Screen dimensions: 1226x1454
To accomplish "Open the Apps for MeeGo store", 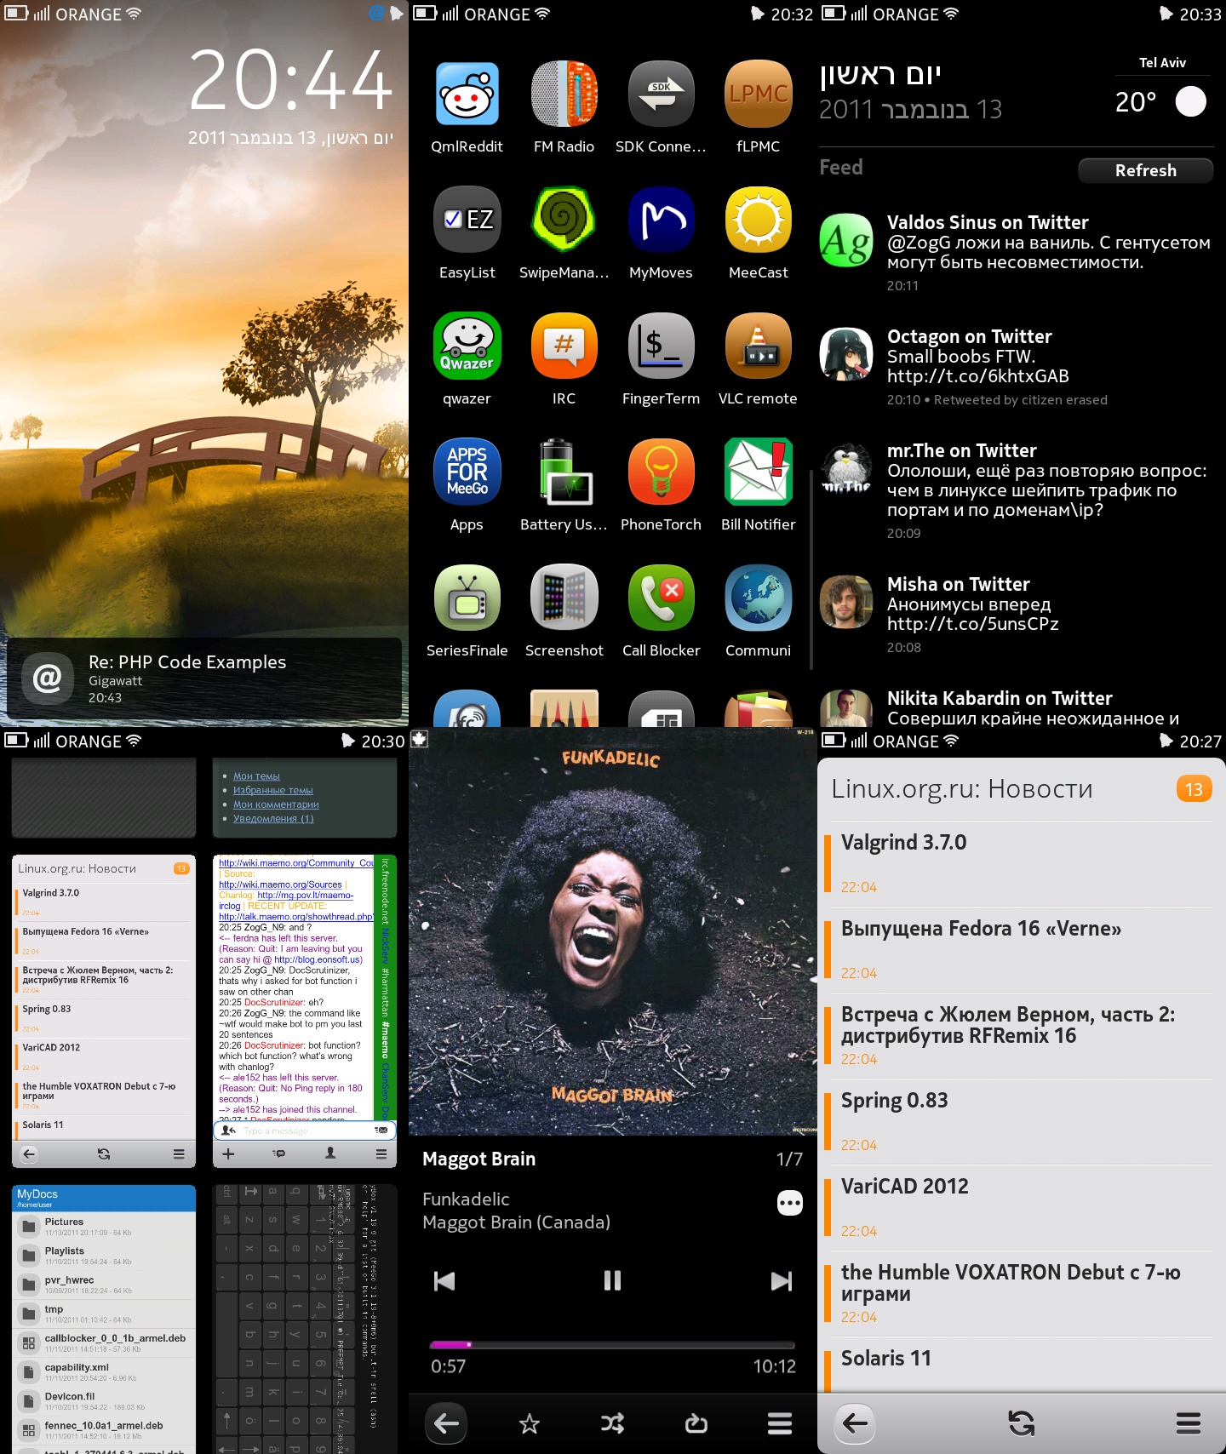I will click(467, 472).
